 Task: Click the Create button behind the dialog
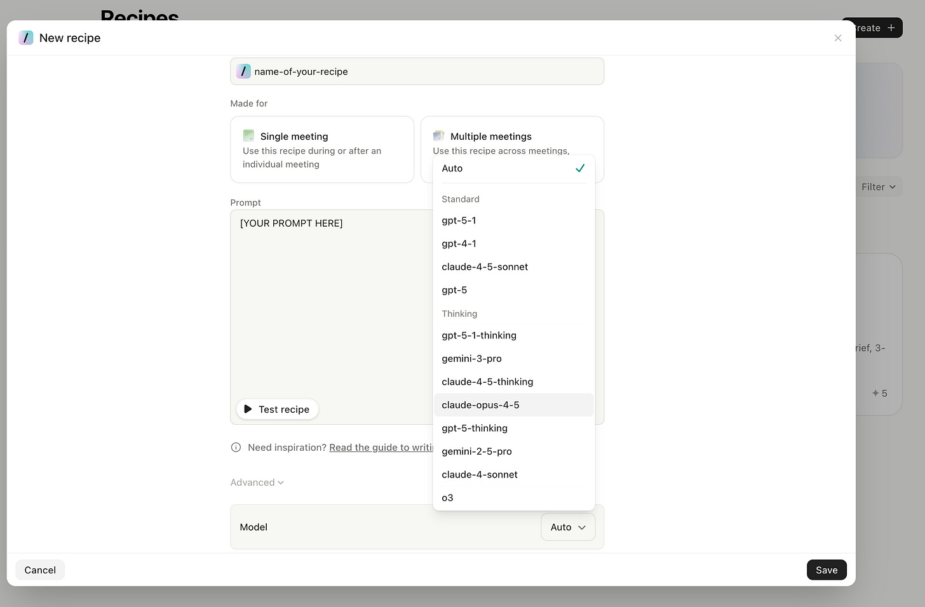click(x=879, y=28)
